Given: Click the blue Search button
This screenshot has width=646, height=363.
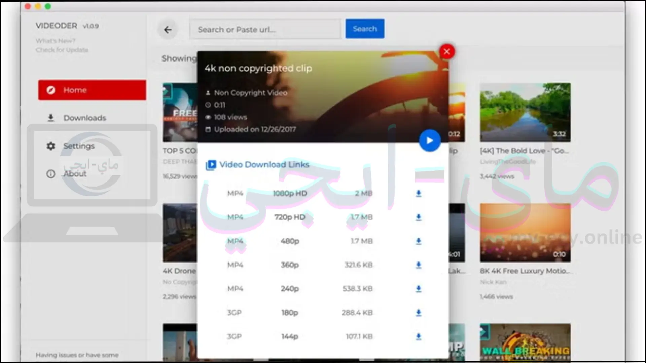Looking at the screenshot, I should pyautogui.click(x=365, y=29).
